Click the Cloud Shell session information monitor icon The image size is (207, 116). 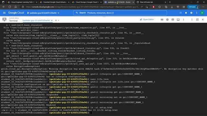point(178,20)
